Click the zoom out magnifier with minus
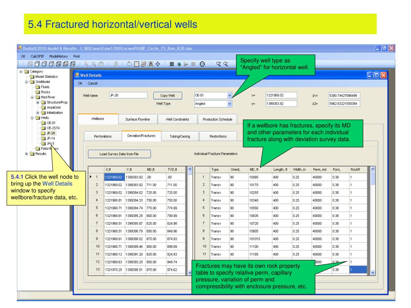Screen dimensions: 411x308 click(226, 64)
